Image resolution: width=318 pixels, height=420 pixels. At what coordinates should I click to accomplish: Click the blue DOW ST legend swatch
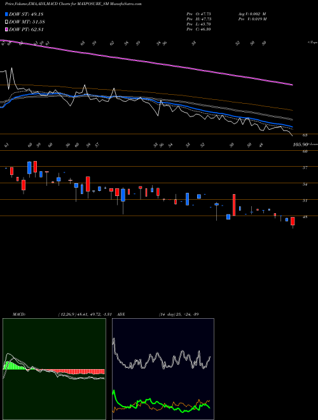point(6,14)
